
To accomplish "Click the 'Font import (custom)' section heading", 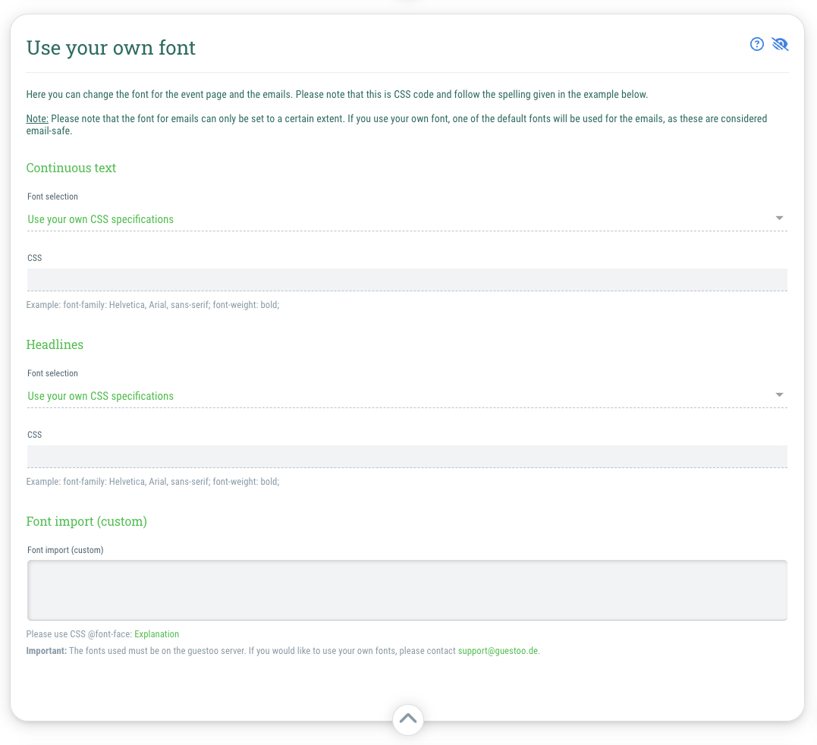I will (x=86, y=521).
